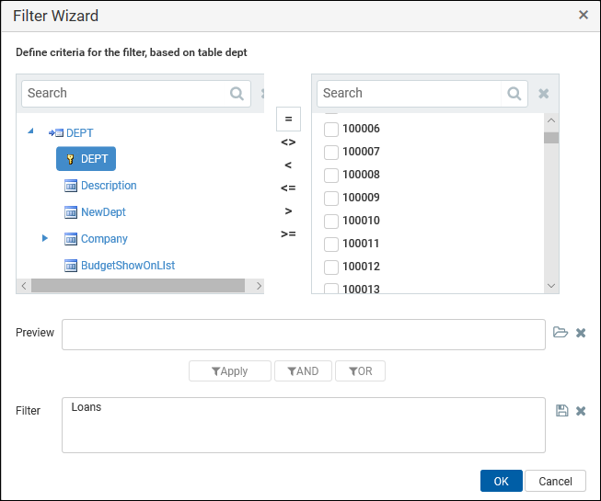Expand the Company field node
The image size is (601, 501).
click(45, 238)
